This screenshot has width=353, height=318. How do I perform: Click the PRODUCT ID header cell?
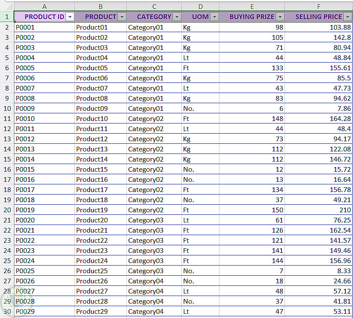click(x=44, y=16)
